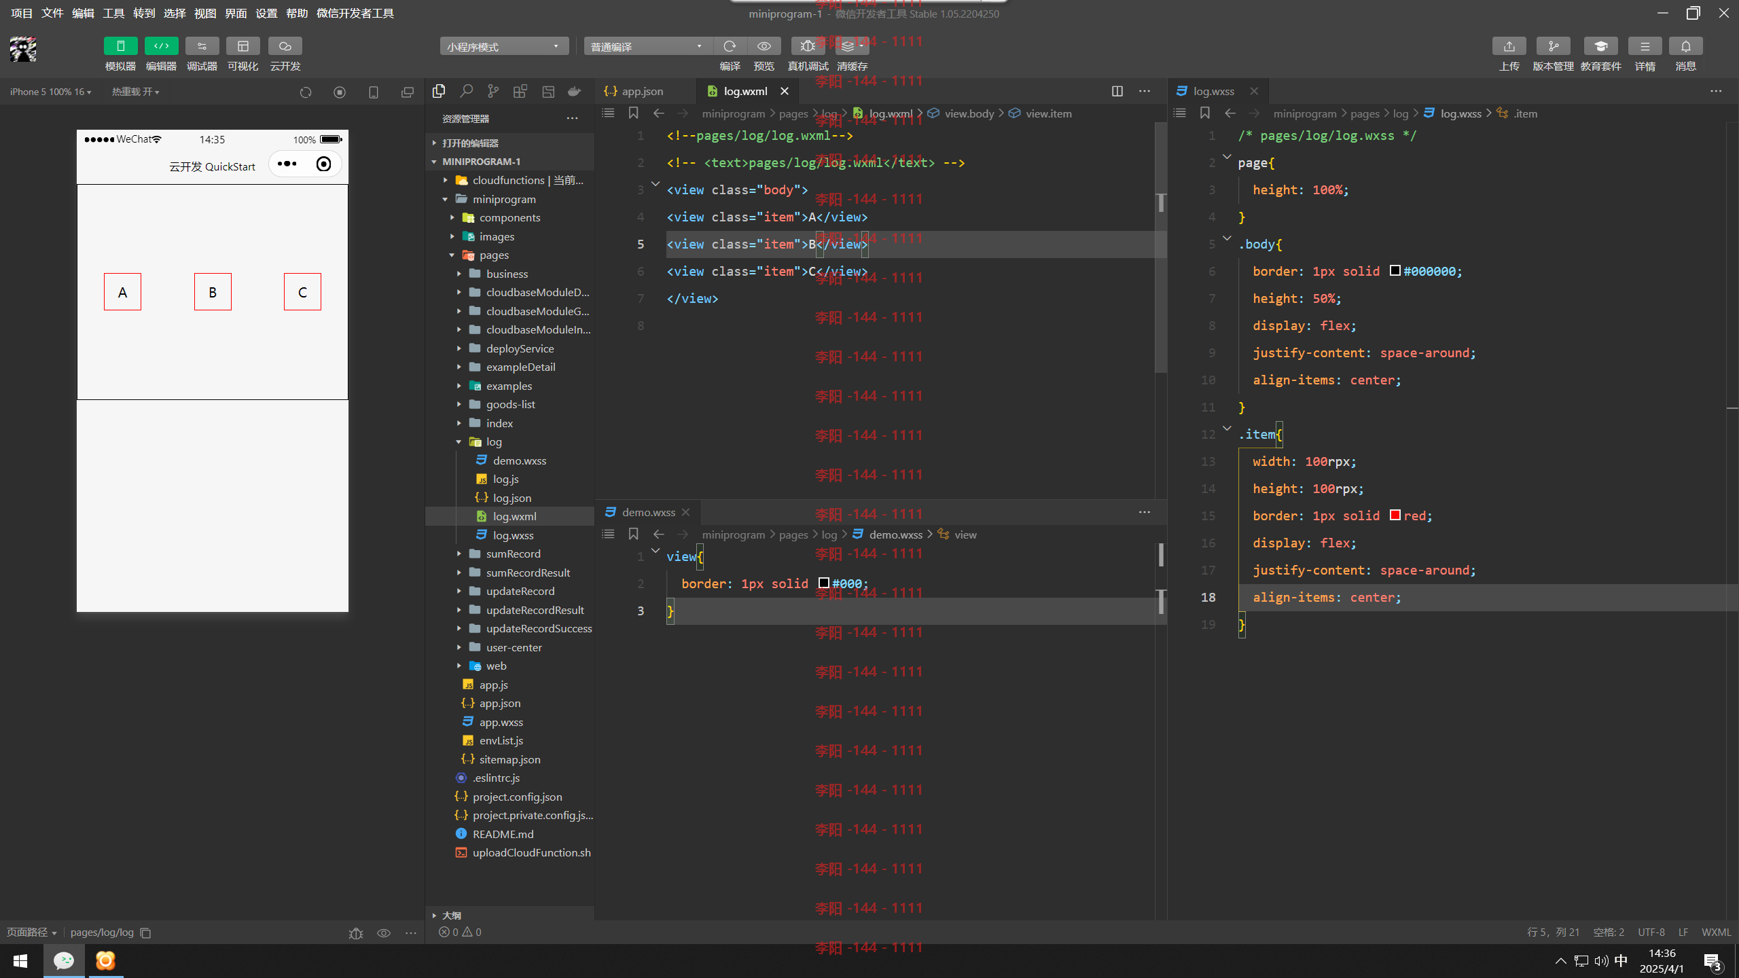Switch to the app.json tab
This screenshot has width=1739, height=978.
pyautogui.click(x=642, y=91)
